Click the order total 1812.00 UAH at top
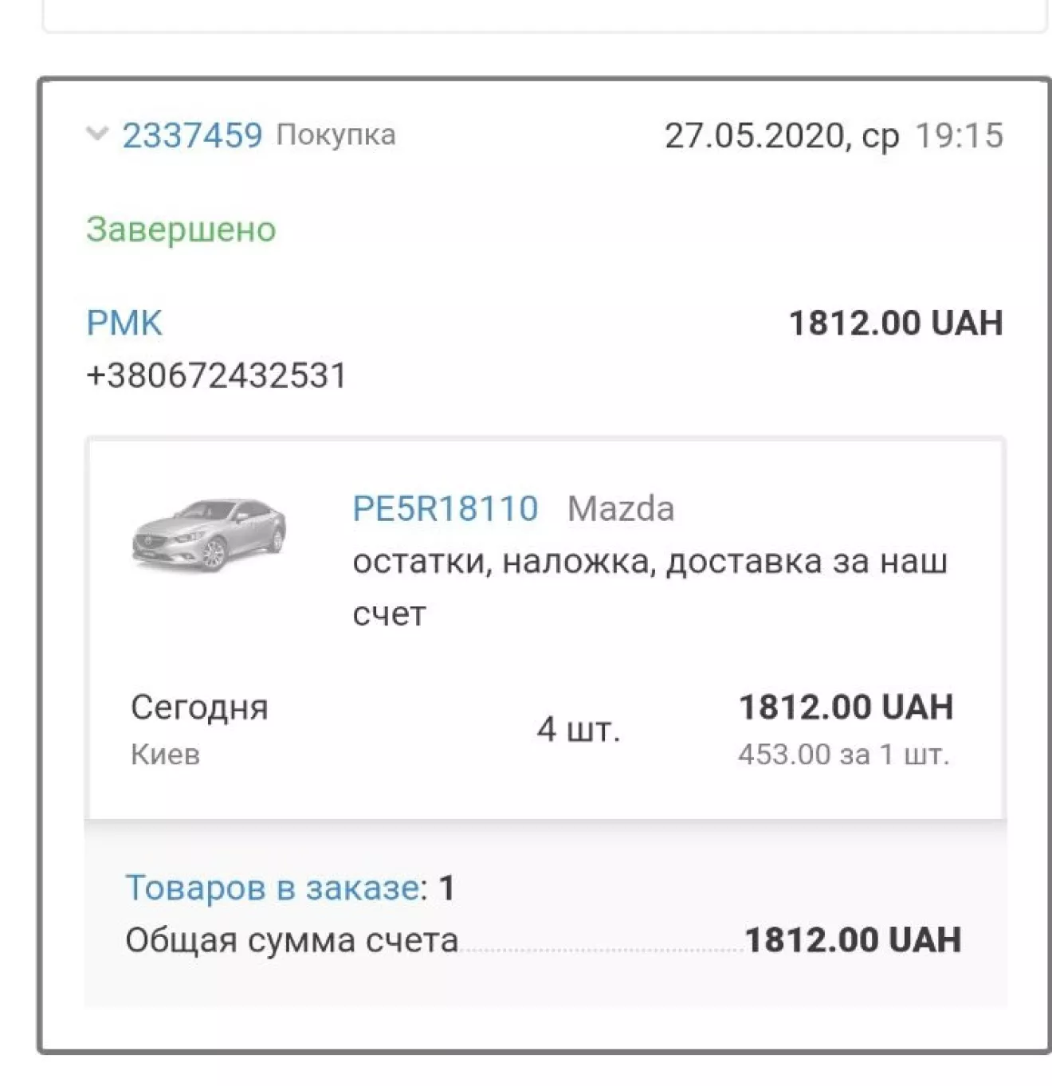This screenshot has width=1052, height=1086. coord(896,323)
